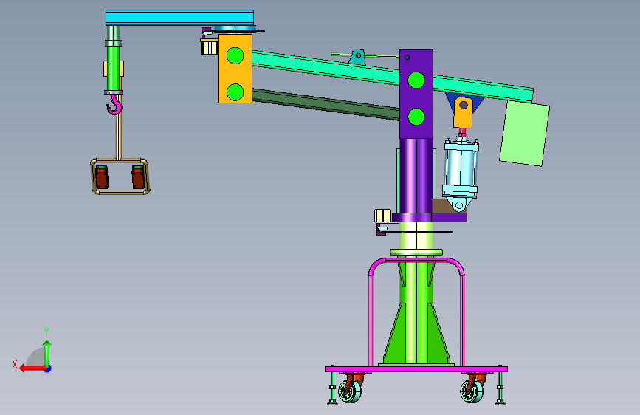Pick lower green pin on purple block
The image size is (640, 415).
point(416,117)
